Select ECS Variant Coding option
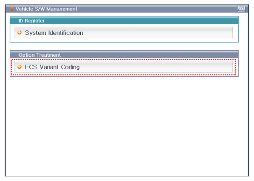The height and width of the screenshot is (181, 254). coord(123,67)
